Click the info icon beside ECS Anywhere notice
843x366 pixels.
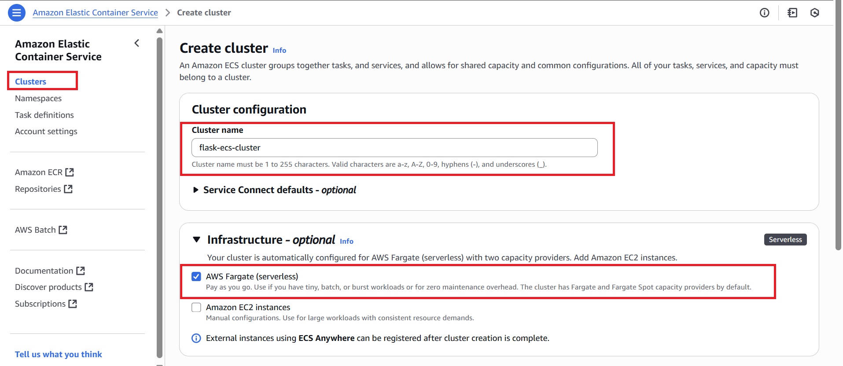(x=195, y=338)
